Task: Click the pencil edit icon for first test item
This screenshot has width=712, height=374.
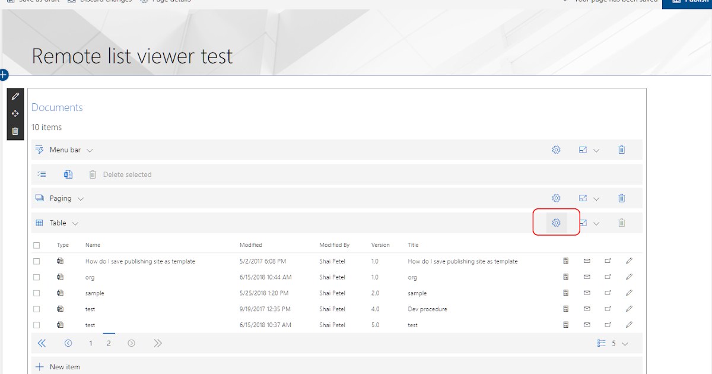Action: coord(628,309)
